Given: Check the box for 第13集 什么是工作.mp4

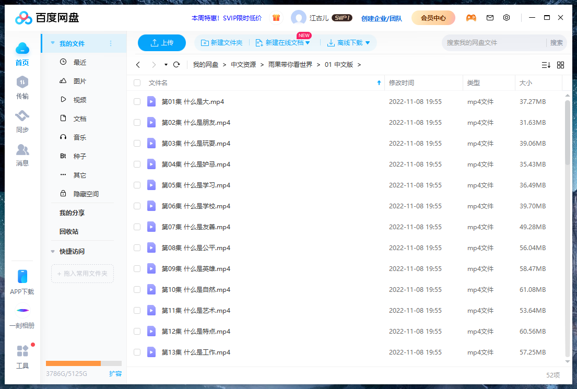Looking at the screenshot, I should (x=137, y=352).
